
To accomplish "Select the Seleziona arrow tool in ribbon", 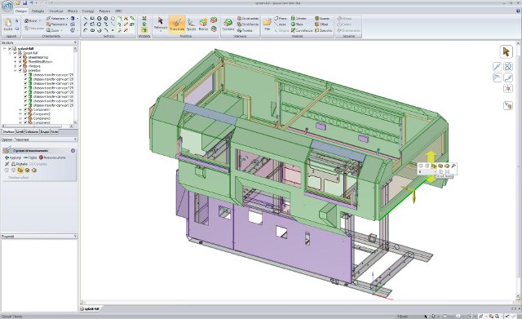I will (161, 24).
